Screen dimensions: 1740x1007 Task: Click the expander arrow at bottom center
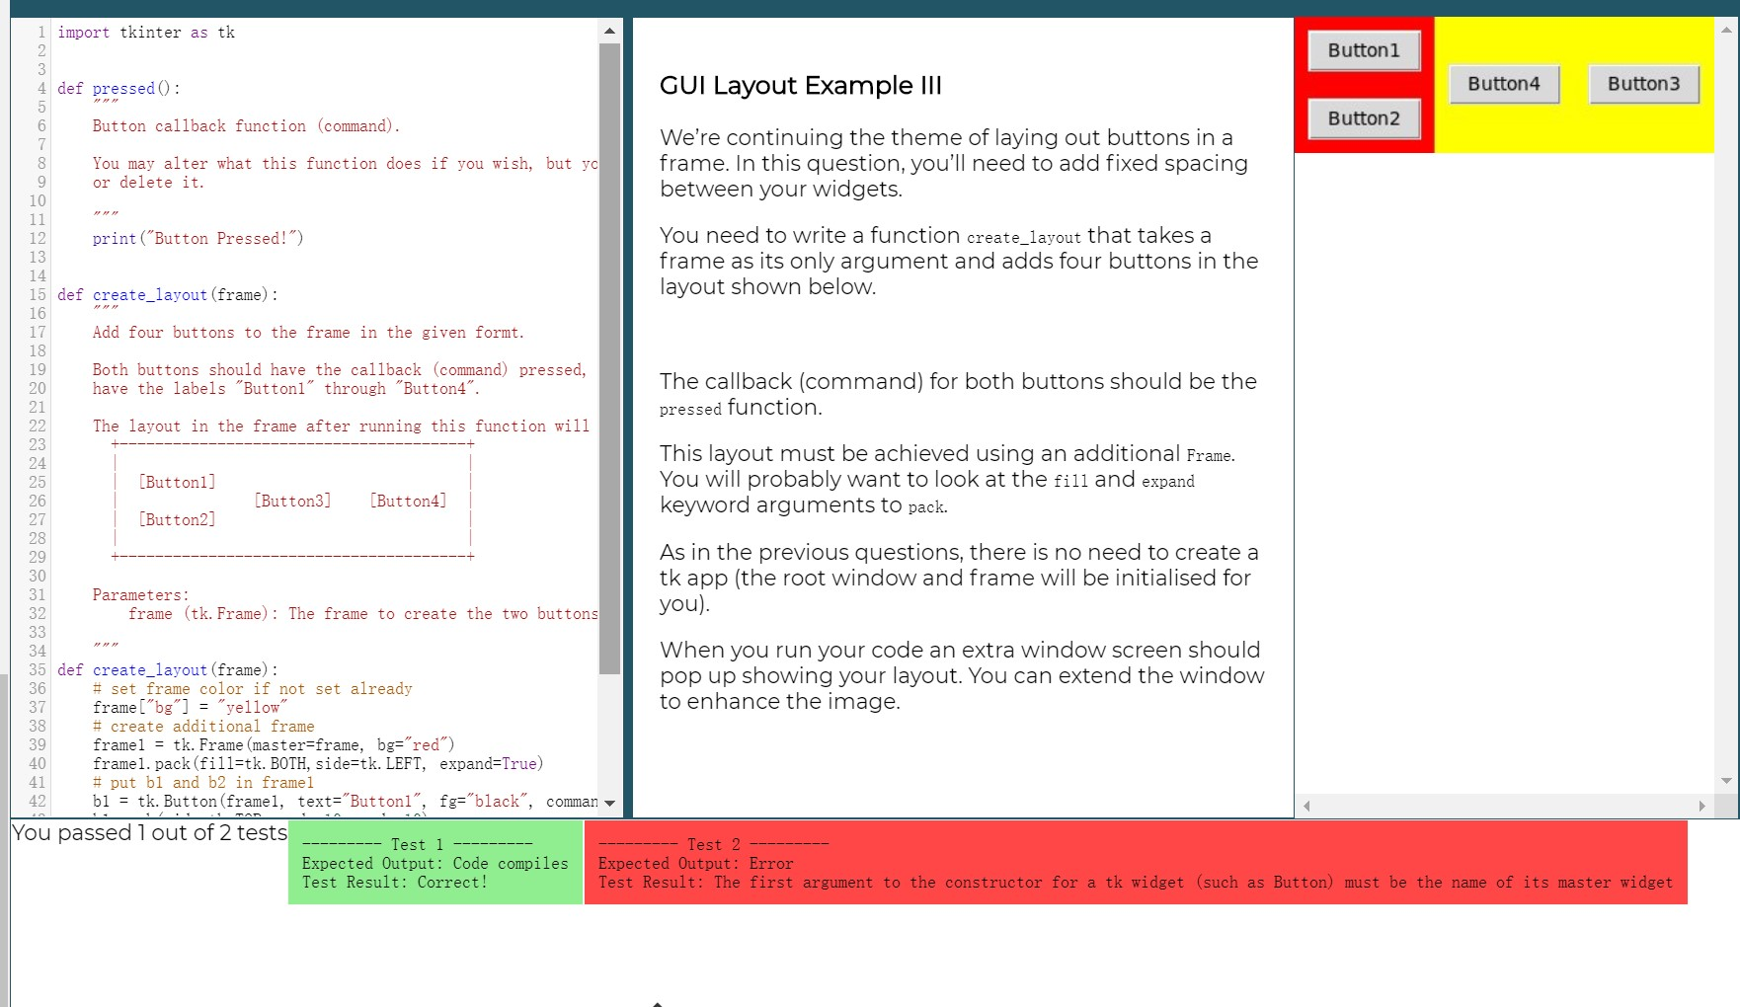pos(658,1001)
